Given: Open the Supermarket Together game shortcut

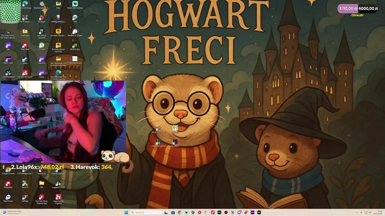Looking at the screenshot, I should pyautogui.click(x=58, y=199).
